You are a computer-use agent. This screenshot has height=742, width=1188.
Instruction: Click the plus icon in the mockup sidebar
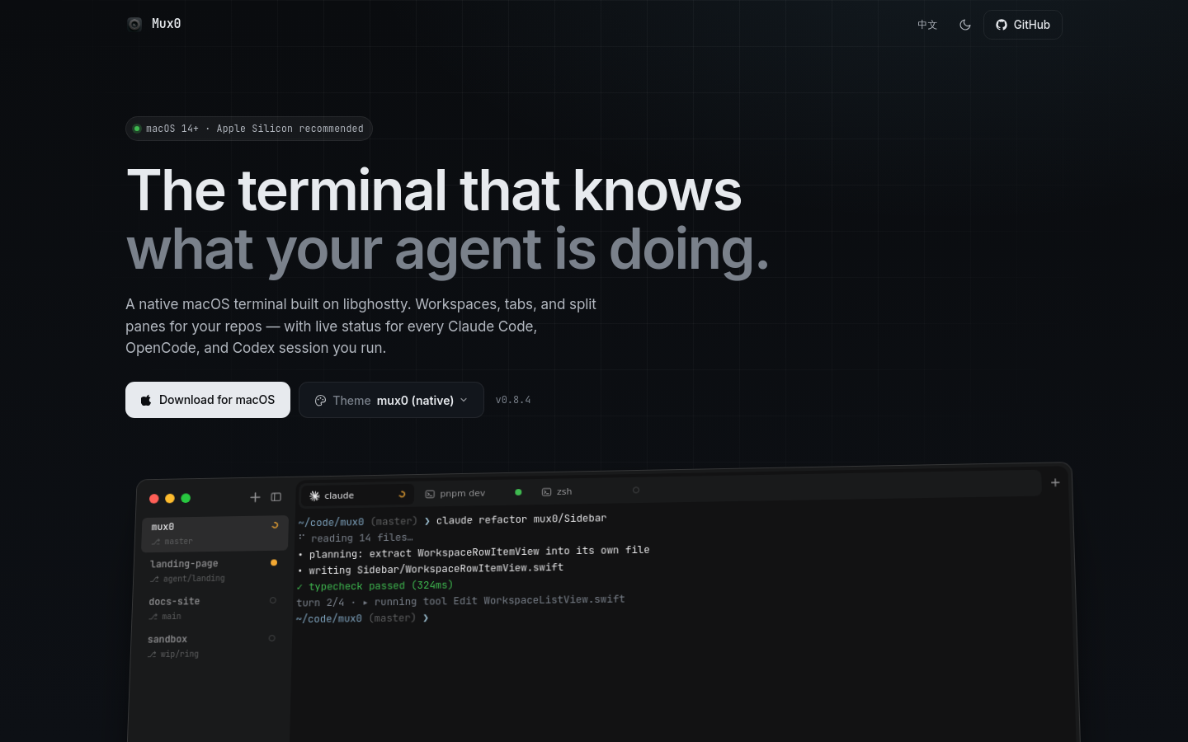coord(255,497)
